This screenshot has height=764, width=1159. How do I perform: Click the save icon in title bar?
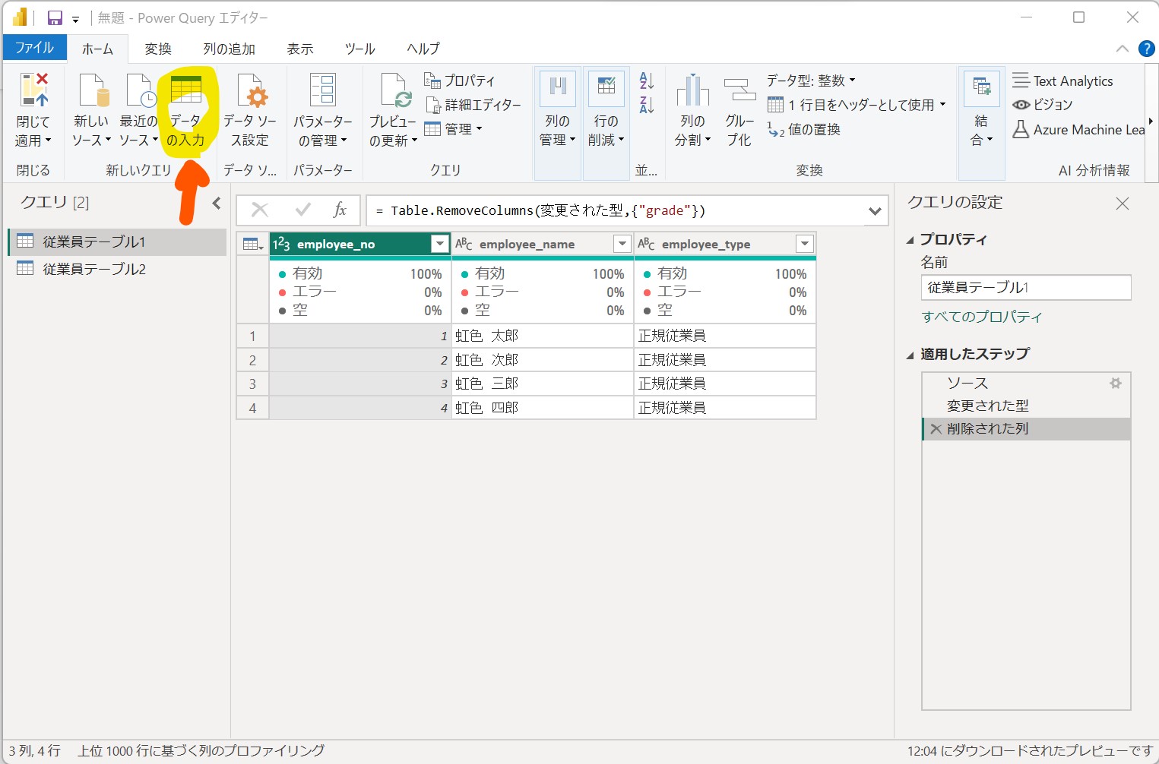[x=55, y=17]
